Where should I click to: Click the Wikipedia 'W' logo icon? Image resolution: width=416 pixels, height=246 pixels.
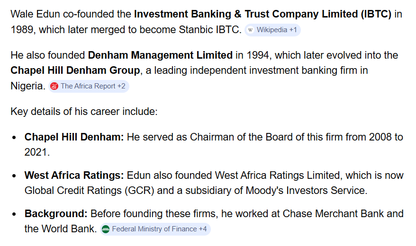click(x=250, y=30)
